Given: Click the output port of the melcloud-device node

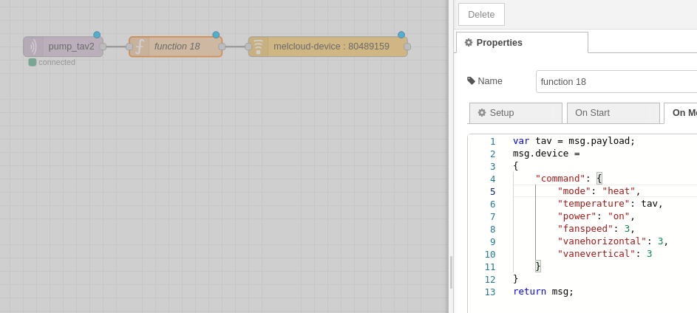Looking at the screenshot, I should pos(407,47).
